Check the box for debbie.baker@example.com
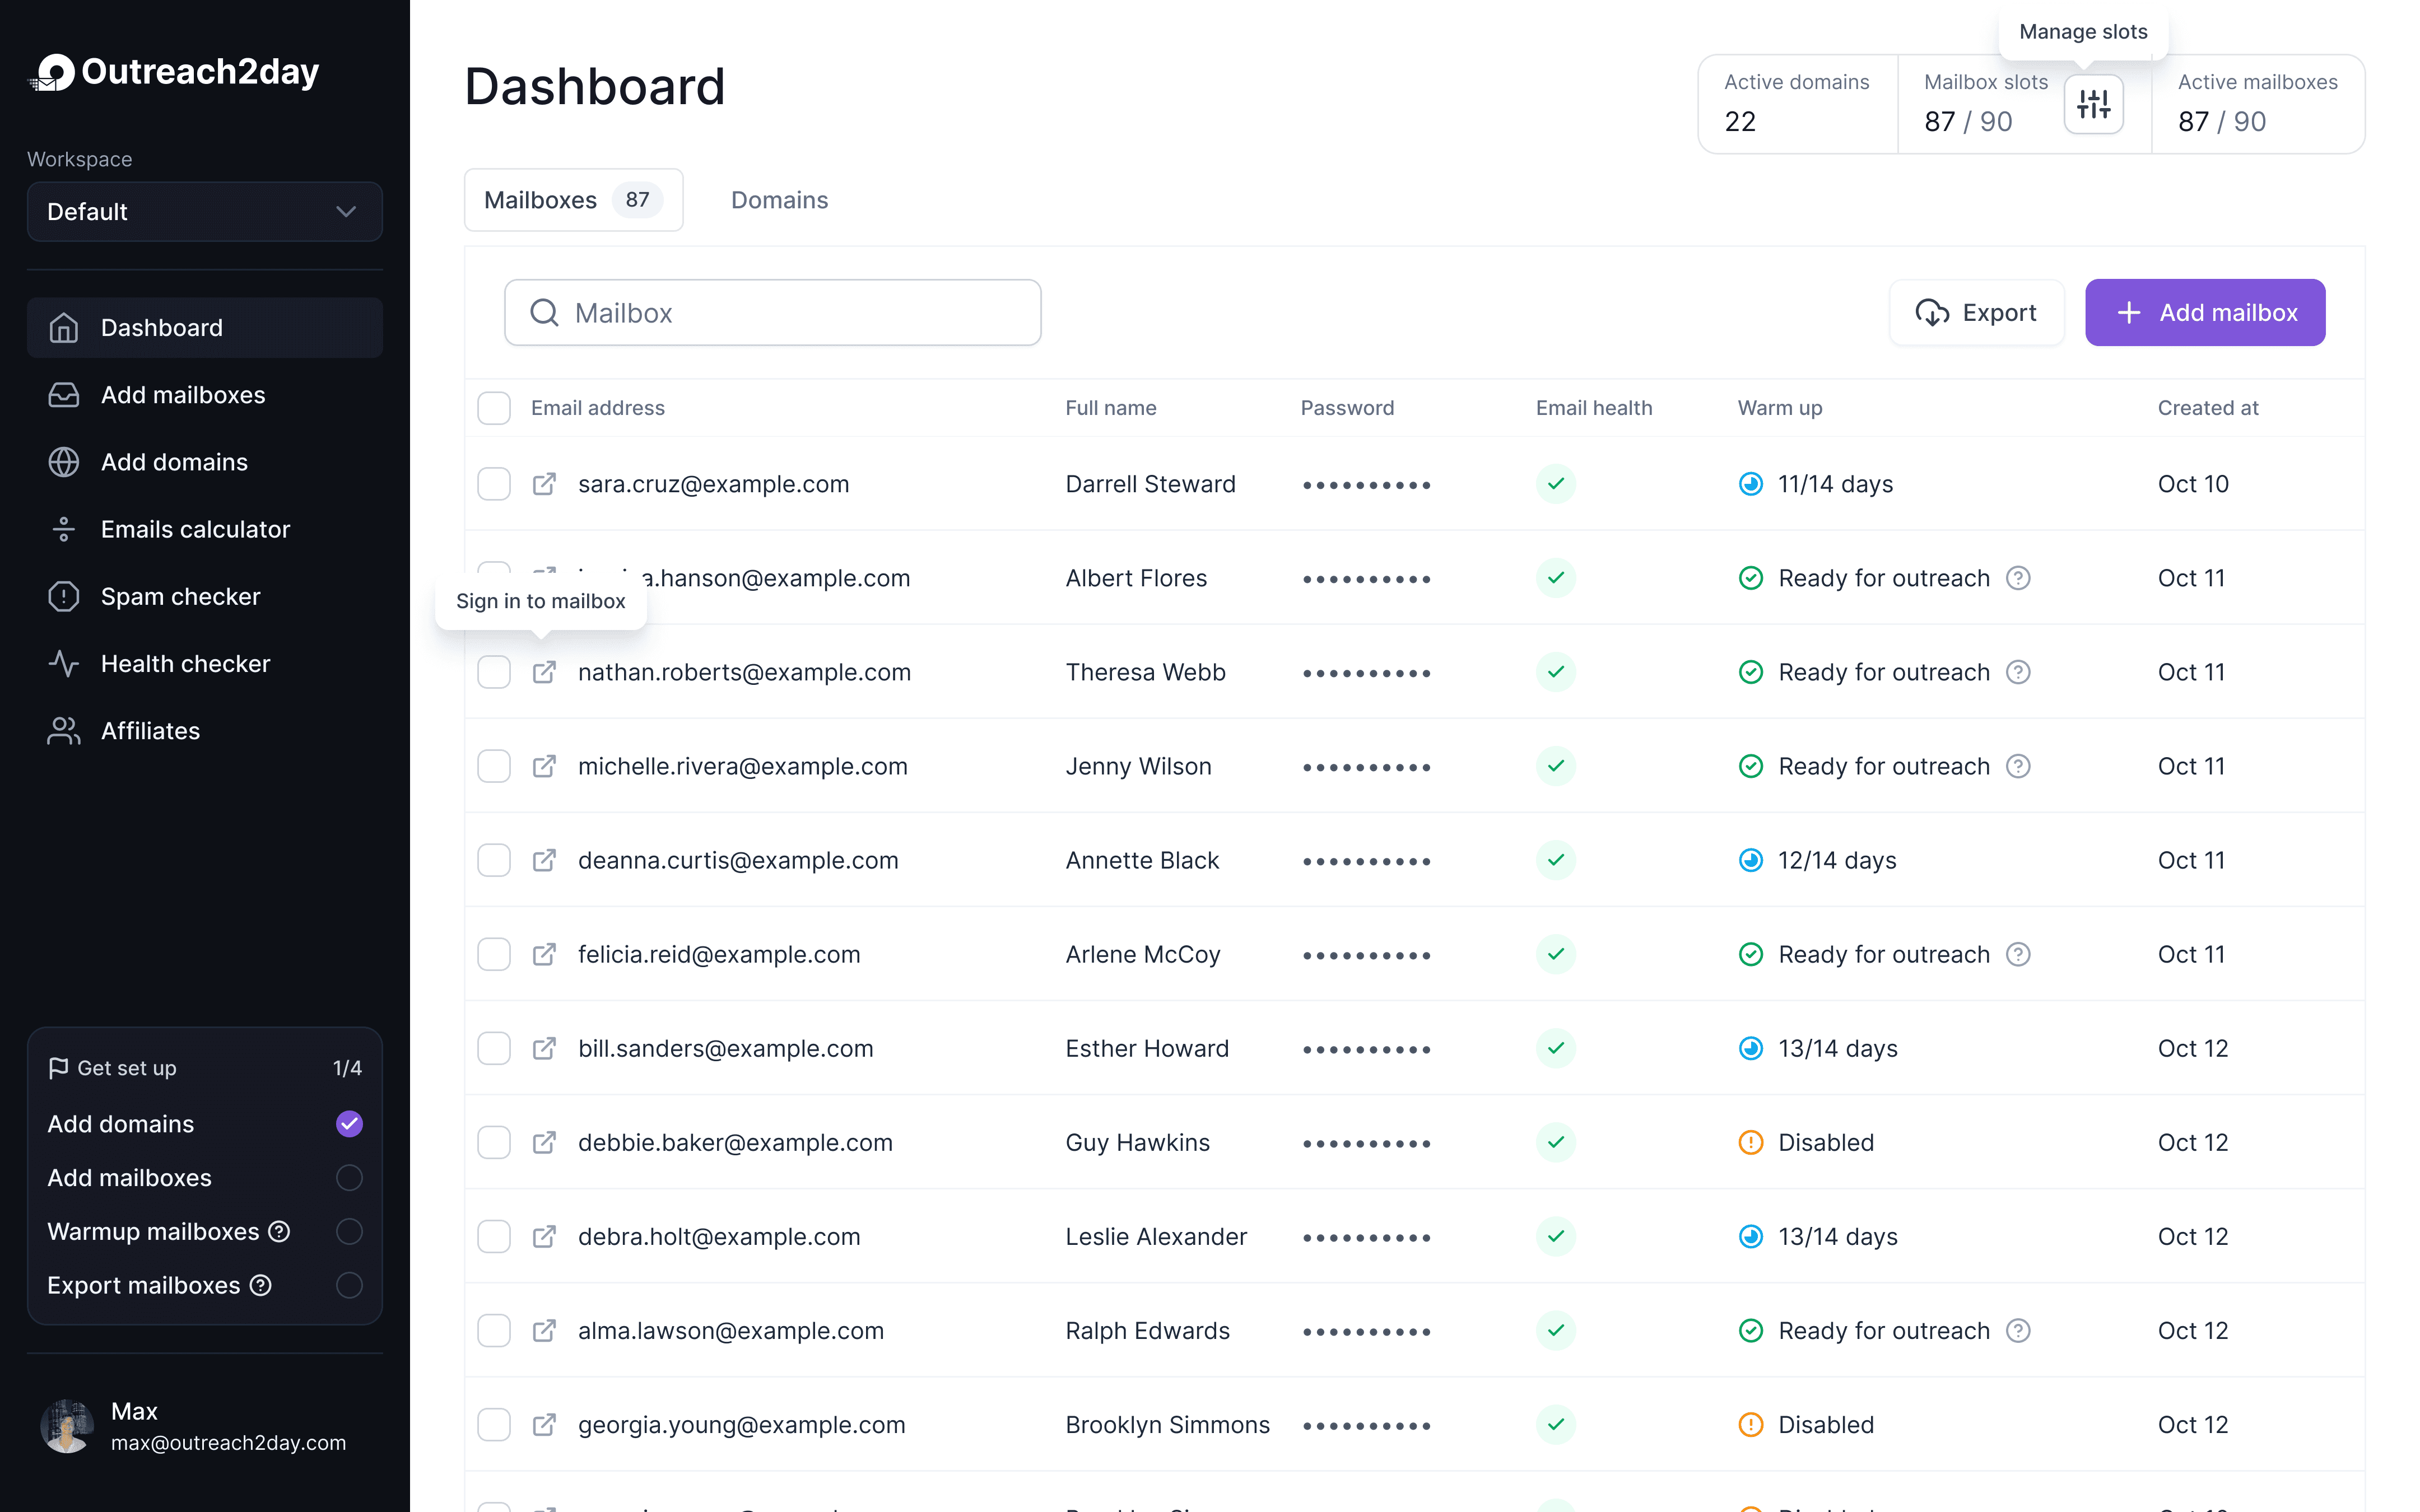 pos(494,1142)
